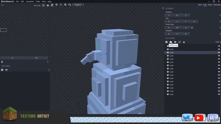Click the UV face rectangle in UV editor
221x124 pixels.
click(3, 30)
